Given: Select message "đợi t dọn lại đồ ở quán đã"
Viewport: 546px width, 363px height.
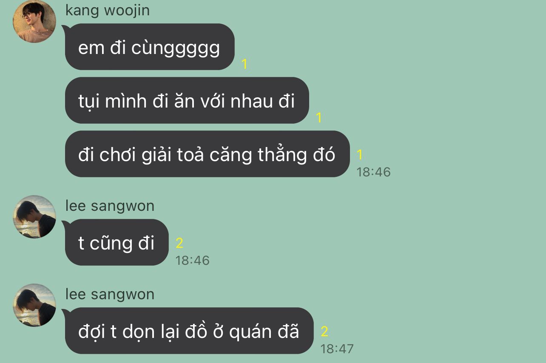Looking at the screenshot, I should [189, 331].
